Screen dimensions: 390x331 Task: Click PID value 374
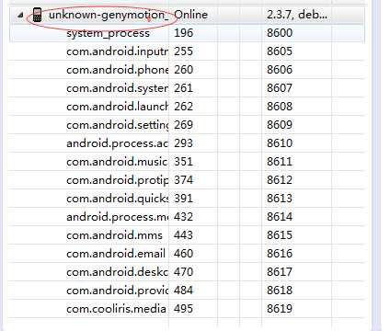click(183, 180)
